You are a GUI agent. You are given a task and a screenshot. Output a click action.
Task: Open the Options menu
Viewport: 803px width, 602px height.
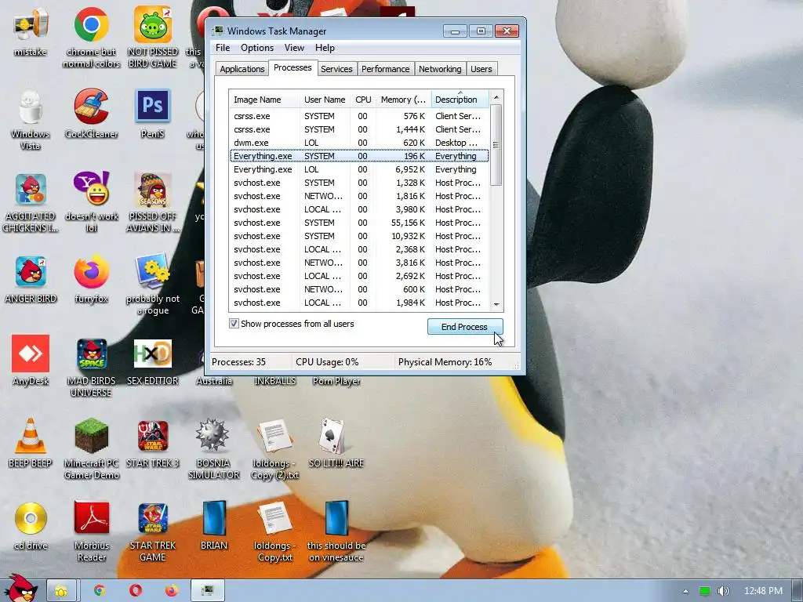click(257, 48)
